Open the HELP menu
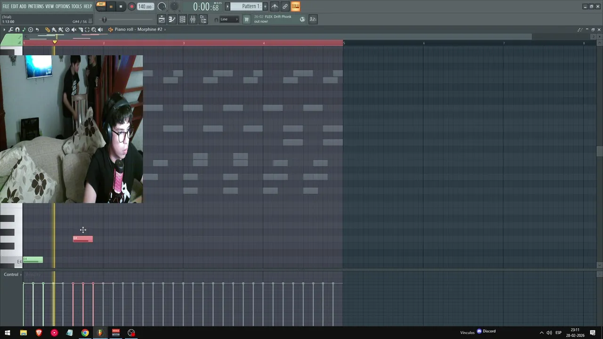The image size is (603, 339). pyautogui.click(x=88, y=6)
